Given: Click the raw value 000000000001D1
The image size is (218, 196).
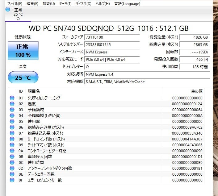Looking at the screenshot, I should pyautogui.click(x=187, y=157).
